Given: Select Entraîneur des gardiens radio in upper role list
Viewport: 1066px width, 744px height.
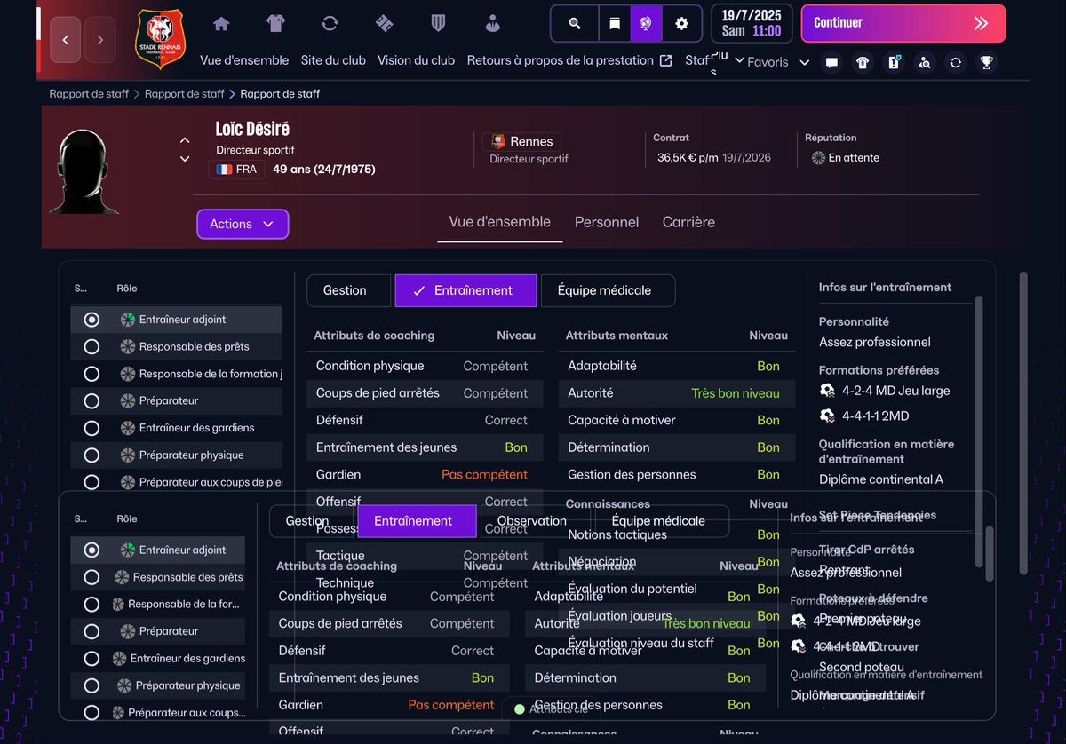Looking at the screenshot, I should point(91,428).
